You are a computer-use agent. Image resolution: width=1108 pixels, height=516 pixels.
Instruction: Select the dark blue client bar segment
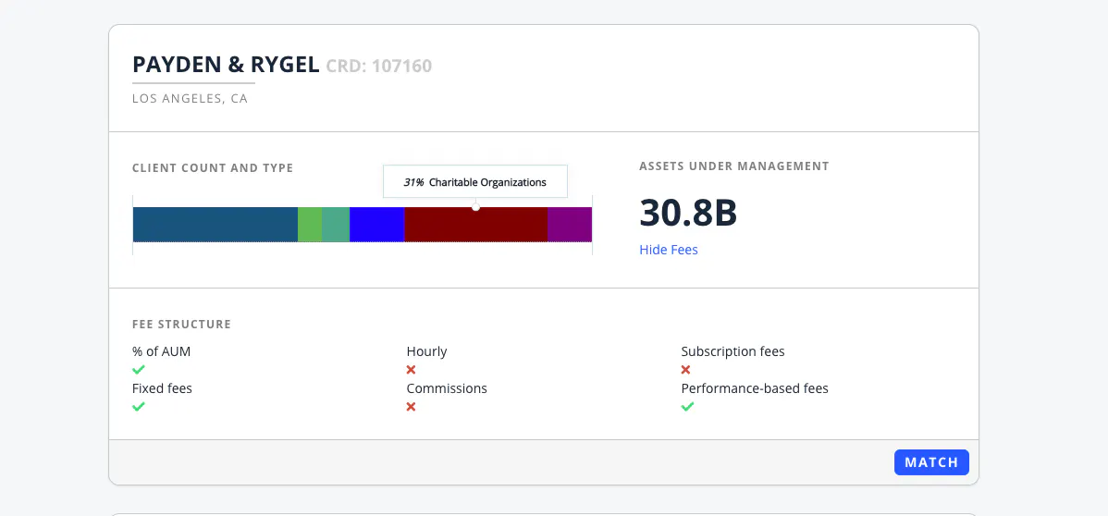(215, 225)
